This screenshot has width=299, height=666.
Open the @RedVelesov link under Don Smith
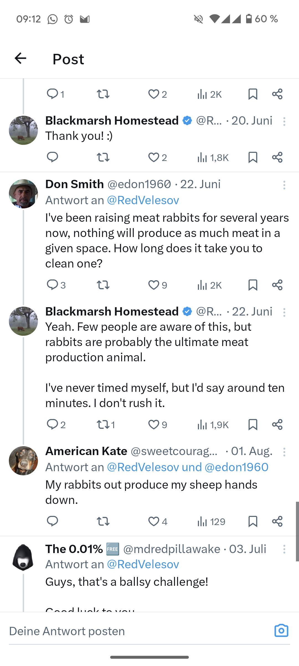(143, 200)
